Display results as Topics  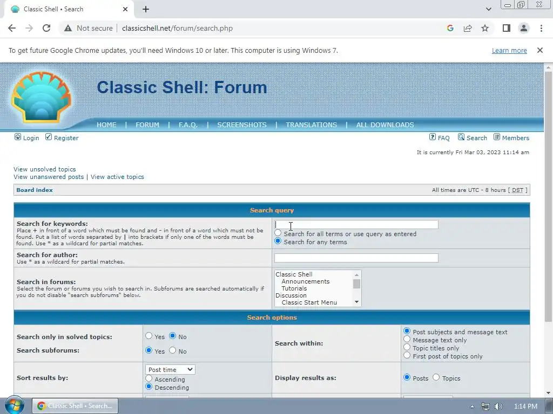436,377
